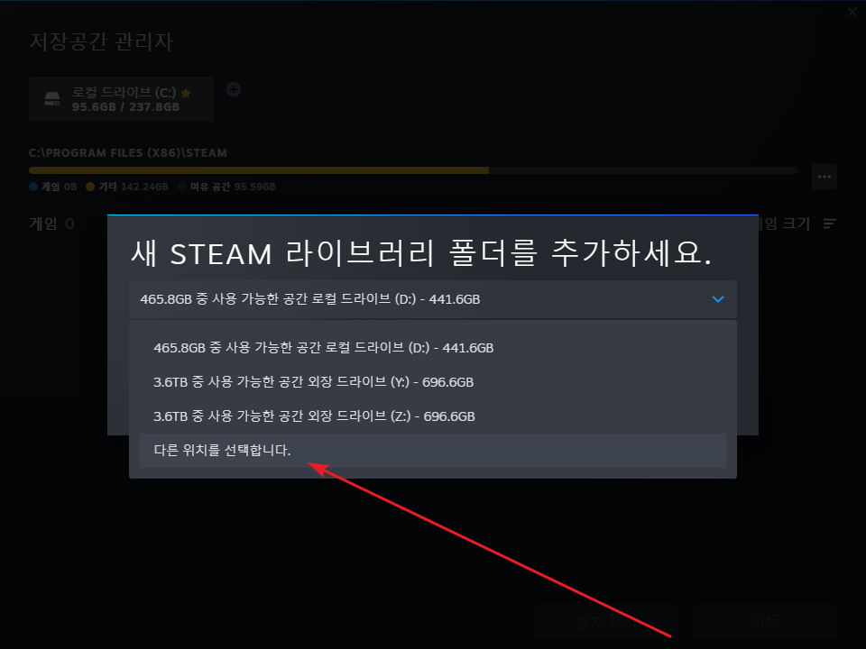Click the yellow storage usage bar

pos(259,170)
